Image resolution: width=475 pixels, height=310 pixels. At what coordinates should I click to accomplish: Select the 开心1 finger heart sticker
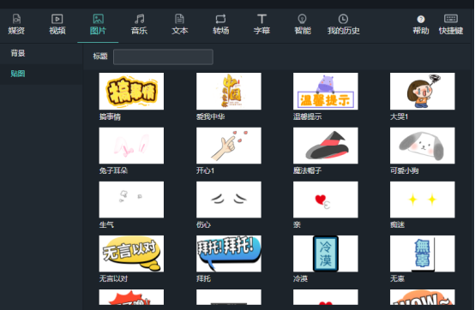pyautogui.click(x=229, y=146)
